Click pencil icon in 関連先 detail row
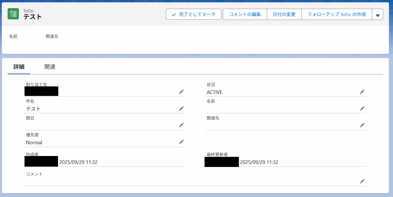This screenshot has height=197, width=393. 362,125
